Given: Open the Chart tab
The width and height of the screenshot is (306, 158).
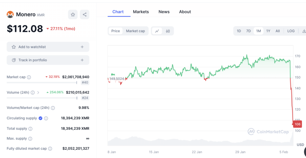Looking at the screenshot, I should coord(118,12).
